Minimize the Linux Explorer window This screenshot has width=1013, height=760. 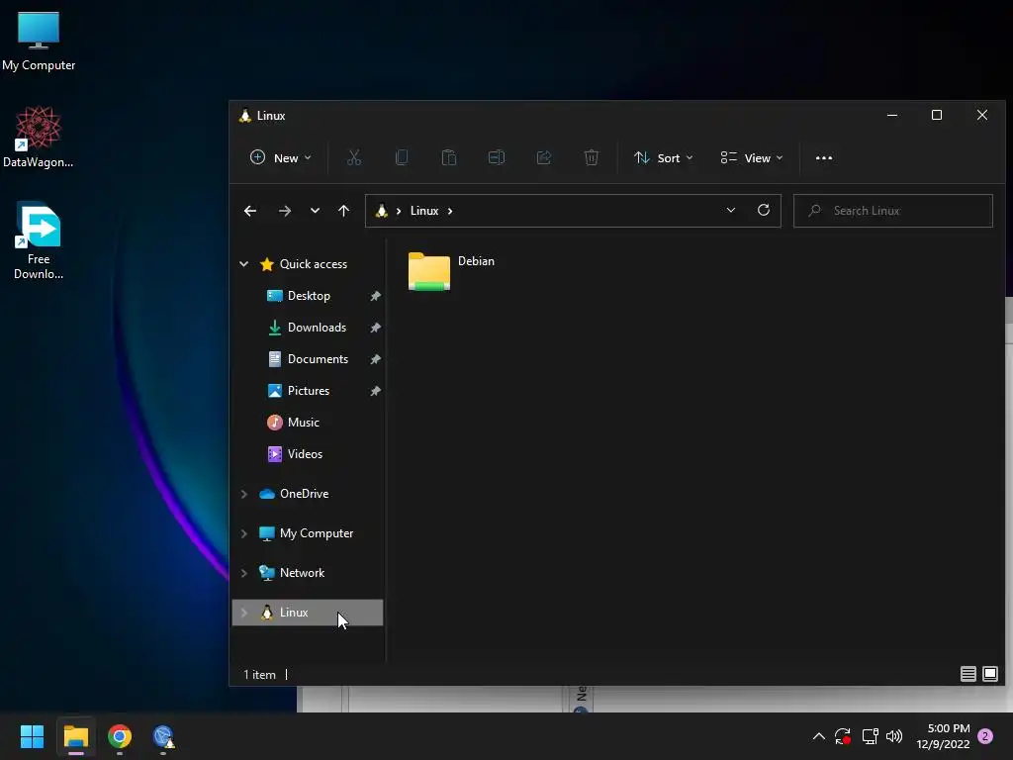click(x=892, y=115)
